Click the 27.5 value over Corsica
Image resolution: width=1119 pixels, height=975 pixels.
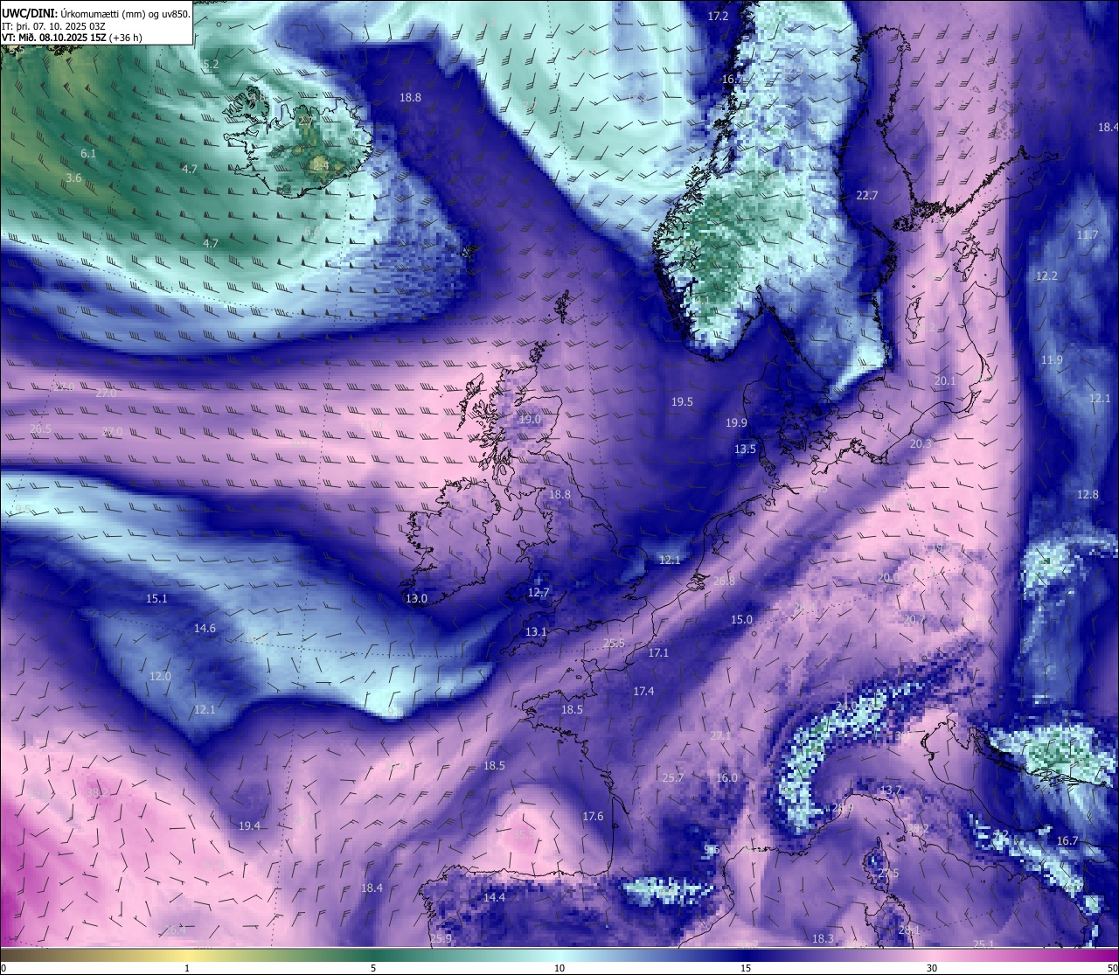(x=887, y=874)
